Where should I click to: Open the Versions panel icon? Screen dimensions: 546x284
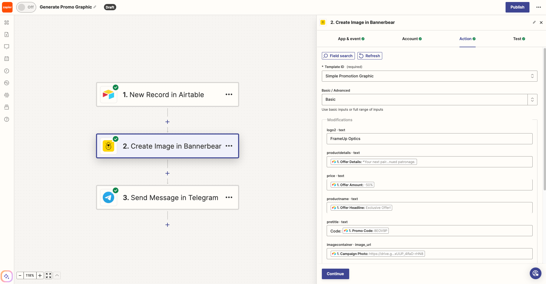pyautogui.click(x=7, y=107)
